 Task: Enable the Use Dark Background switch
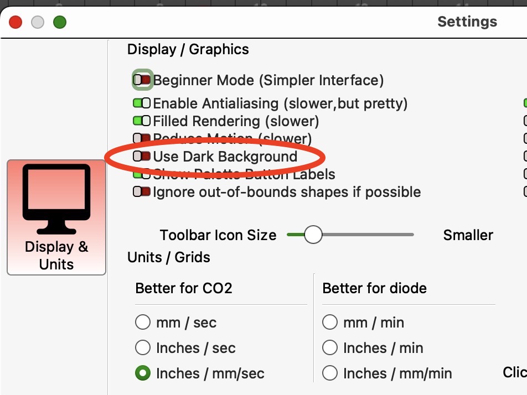tap(142, 156)
